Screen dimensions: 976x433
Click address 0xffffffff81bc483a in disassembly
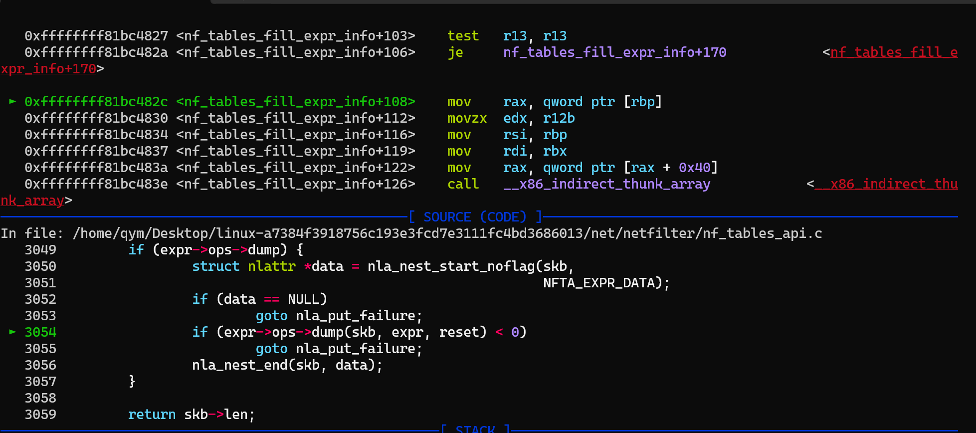pos(96,168)
